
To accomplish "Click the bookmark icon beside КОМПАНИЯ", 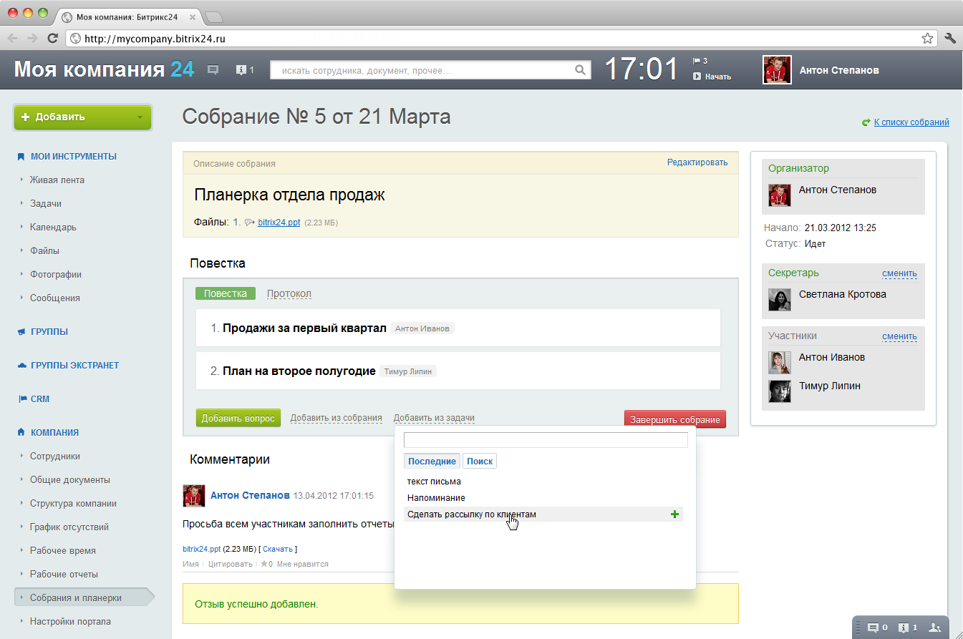I will click(21, 433).
